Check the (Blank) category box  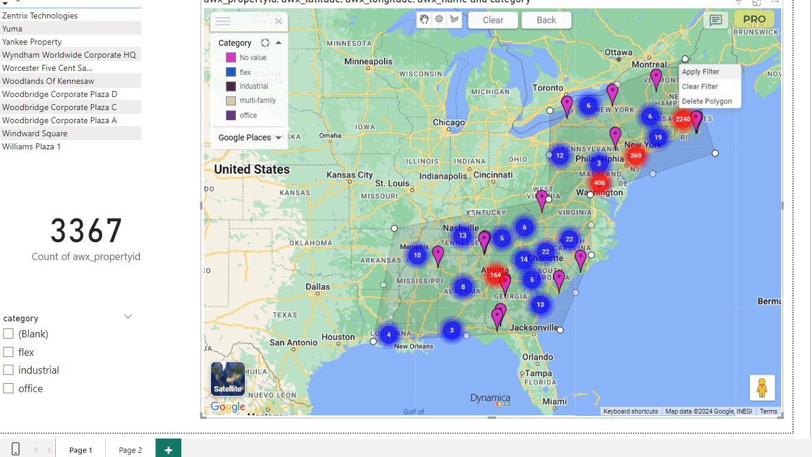pyautogui.click(x=8, y=334)
